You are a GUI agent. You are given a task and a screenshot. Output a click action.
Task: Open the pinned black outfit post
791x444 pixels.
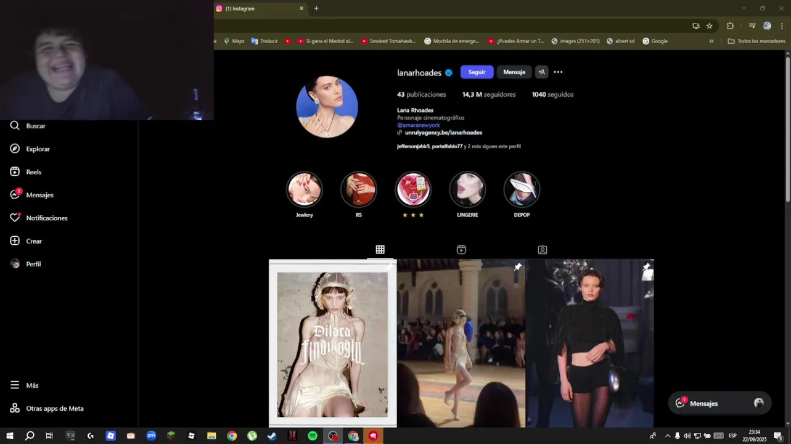[x=590, y=343]
